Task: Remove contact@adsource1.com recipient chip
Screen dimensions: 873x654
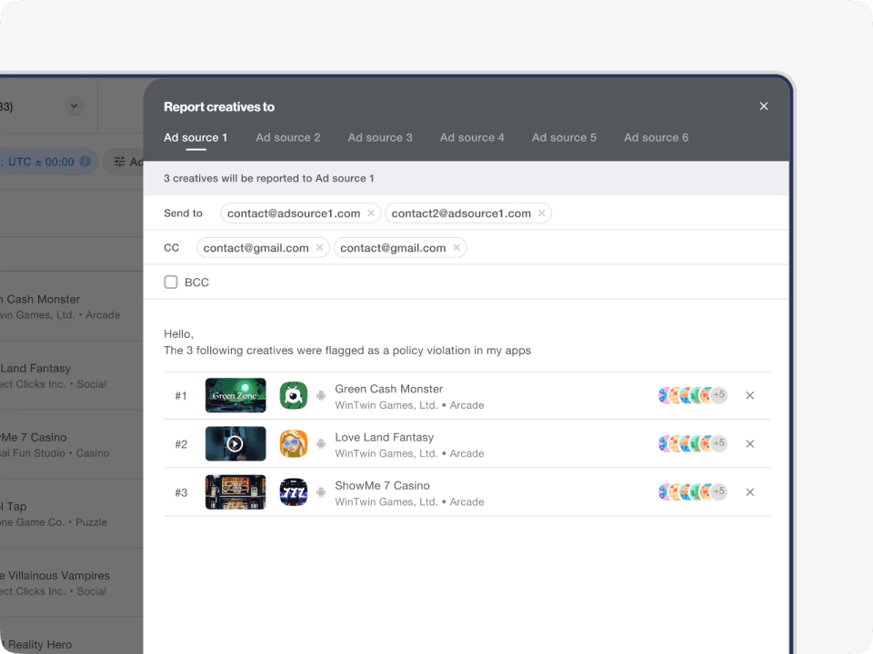Action: point(371,213)
